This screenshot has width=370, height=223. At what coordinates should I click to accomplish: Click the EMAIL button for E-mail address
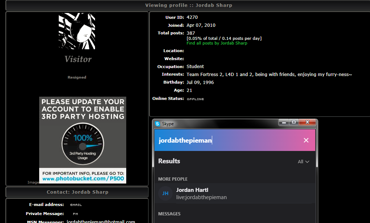(x=76, y=205)
